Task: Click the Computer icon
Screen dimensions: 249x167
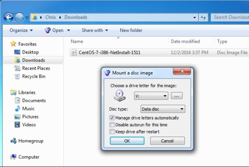Action: click(x=13, y=157)
